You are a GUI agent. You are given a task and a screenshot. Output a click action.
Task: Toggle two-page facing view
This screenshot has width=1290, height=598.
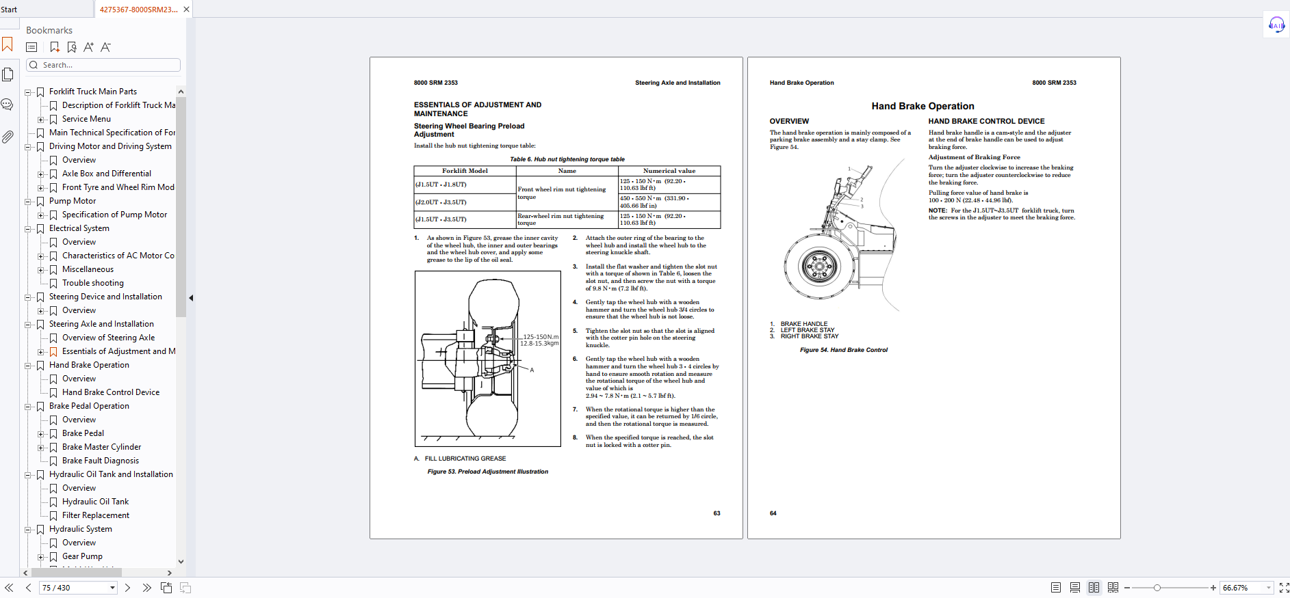(x=1094, y=588)
